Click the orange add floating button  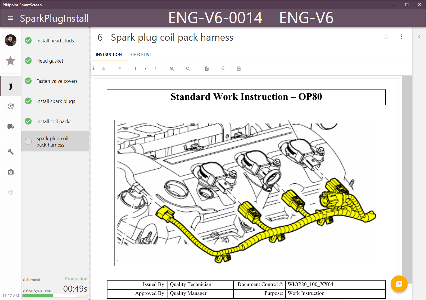pos(399,284)
